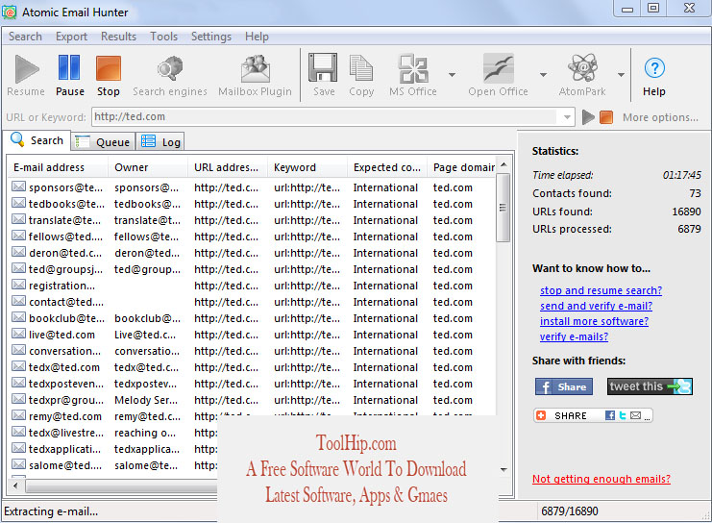The image size is (712, 523).
Task: Click the envelope icon for tedx@ted.com row
Action: 18,366
